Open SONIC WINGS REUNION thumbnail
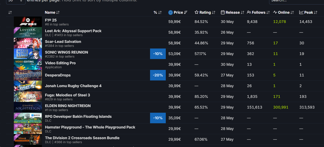Image resolution: width=324 pixels, height=147 pixels. click(28, 54)
